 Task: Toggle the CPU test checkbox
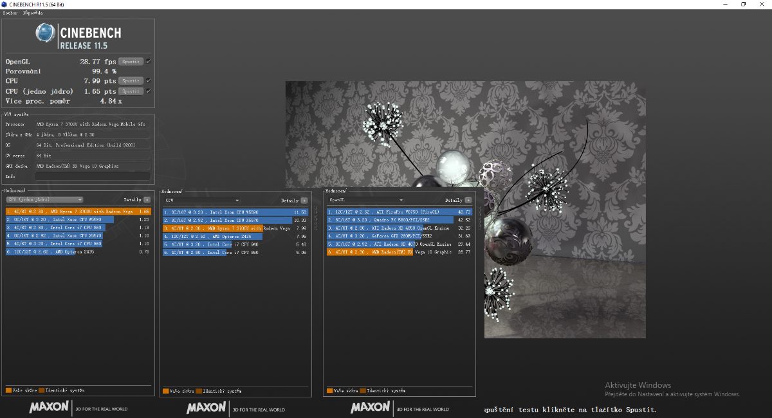tap(149, 81)
